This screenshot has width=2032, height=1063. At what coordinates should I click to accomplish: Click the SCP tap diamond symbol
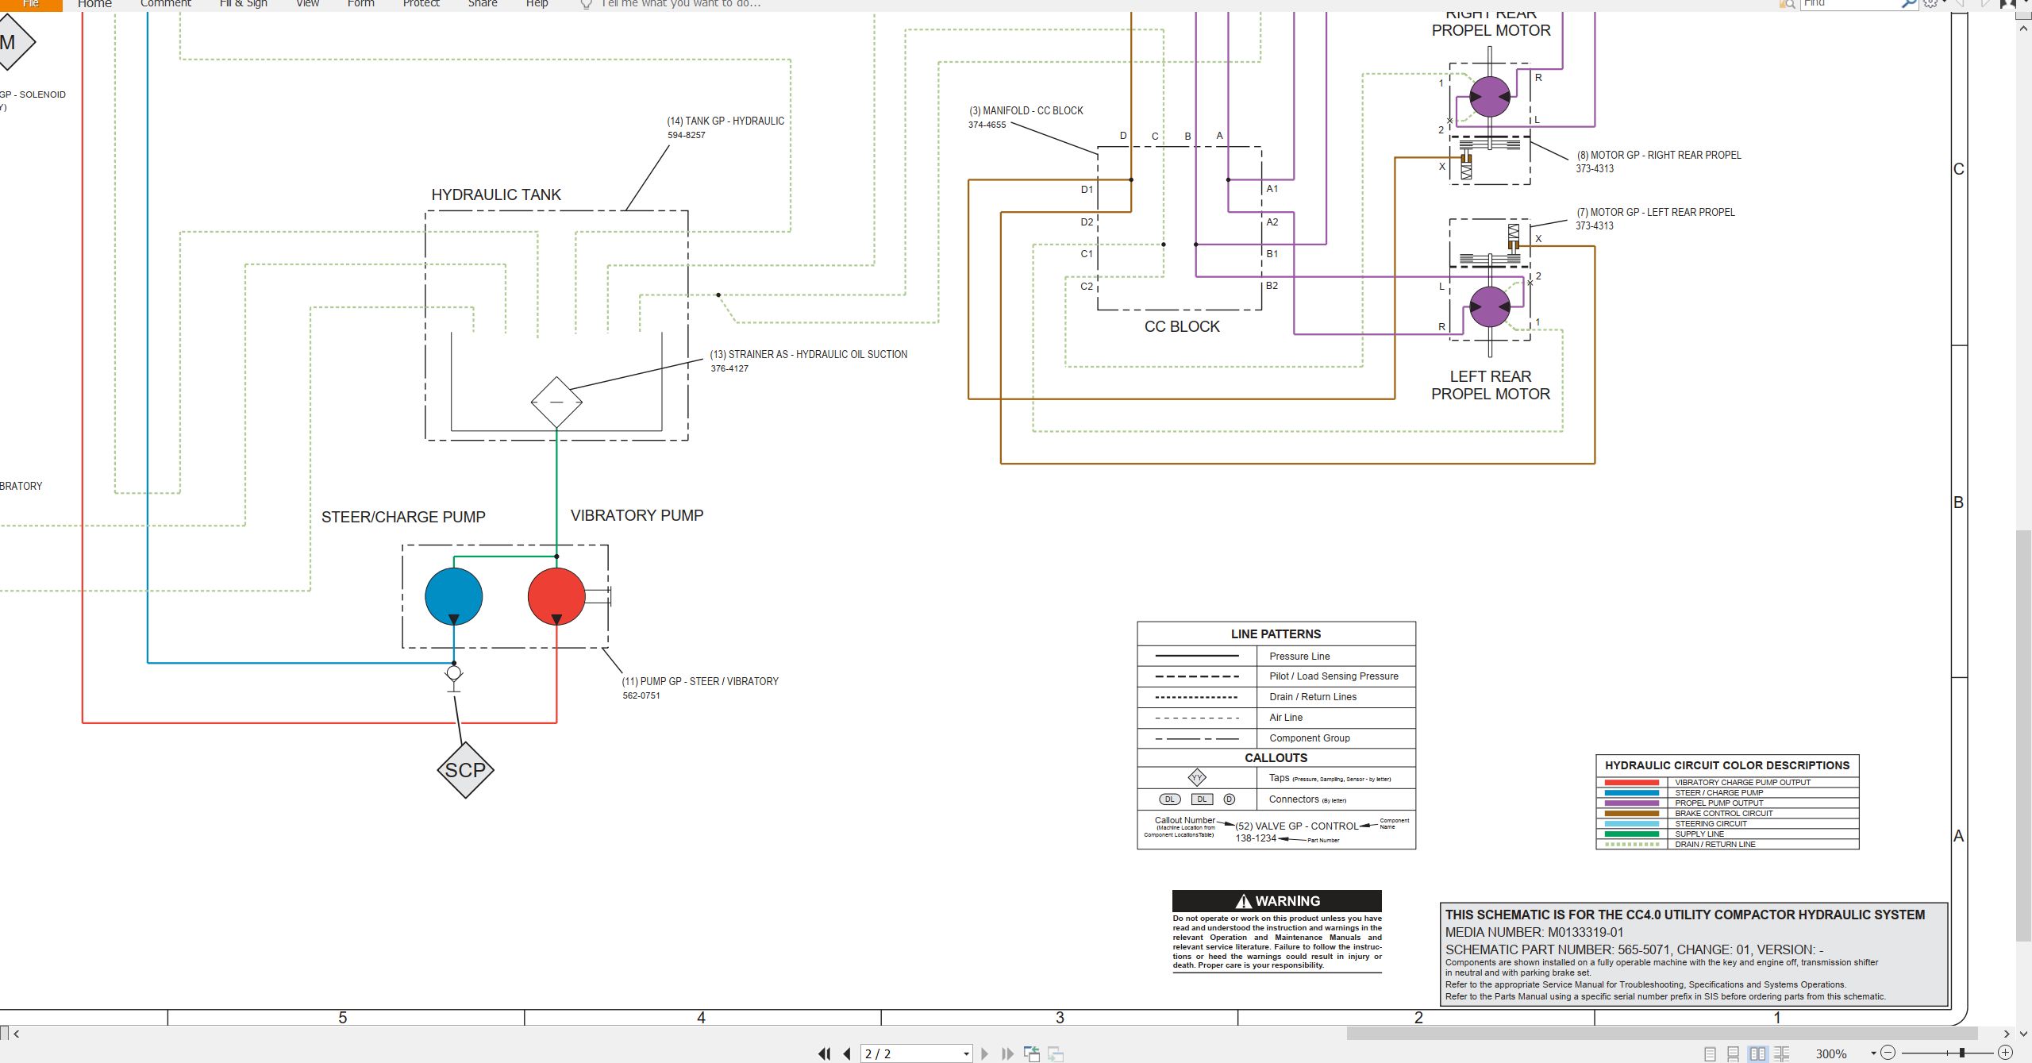[466, 770]
